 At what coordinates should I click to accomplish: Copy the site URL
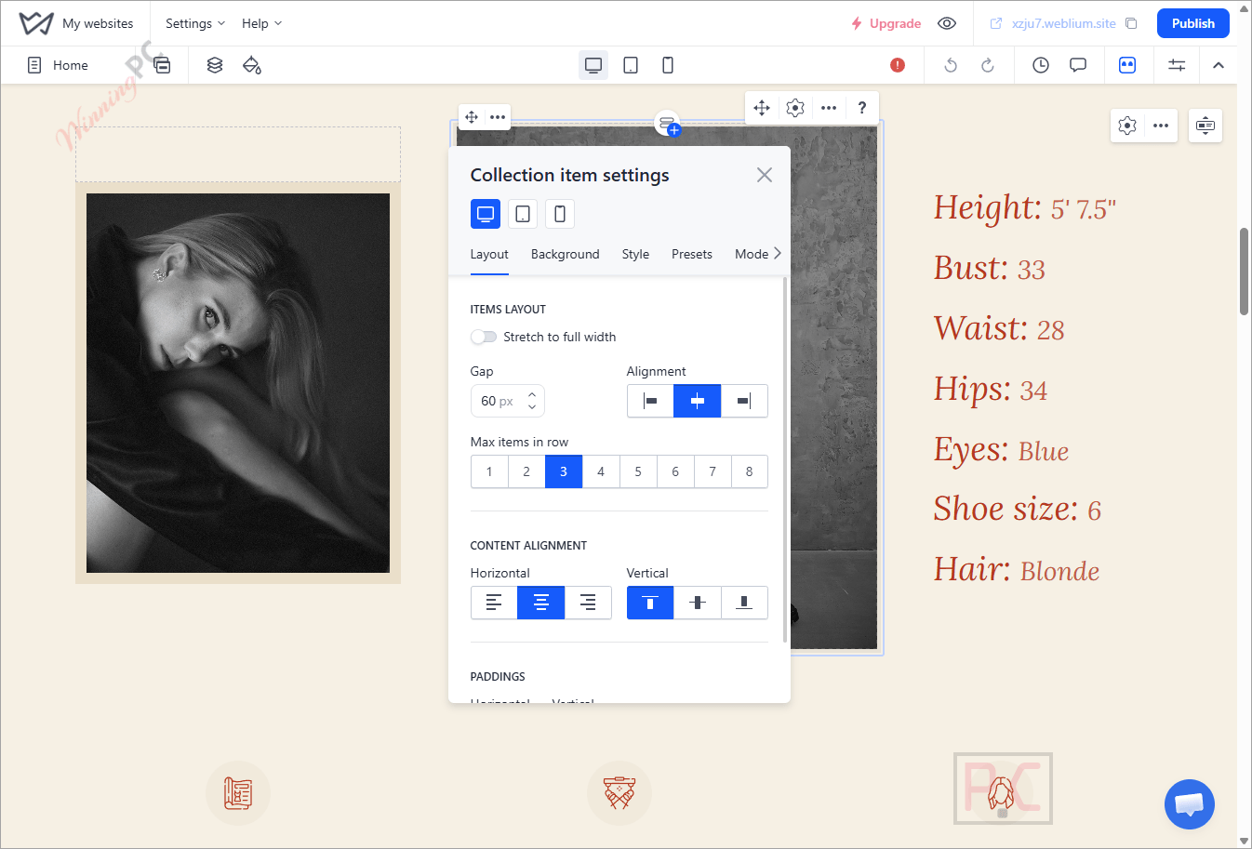click(1131, 23)
